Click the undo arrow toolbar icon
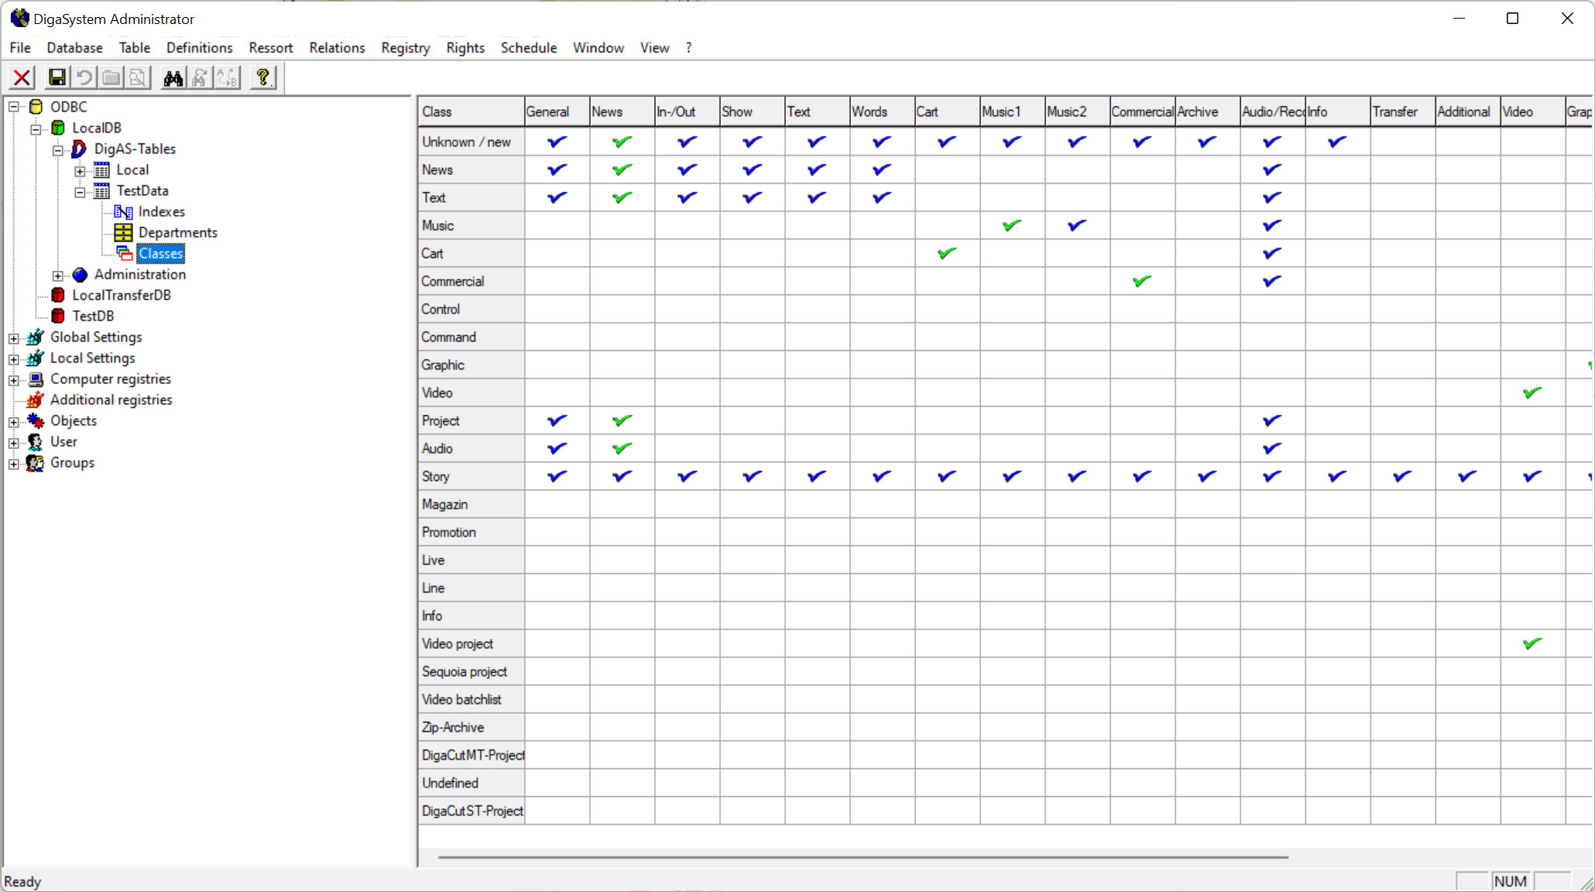Image resolution: width=1595 pixels, height=892 pixels. [x=84, y=77]
